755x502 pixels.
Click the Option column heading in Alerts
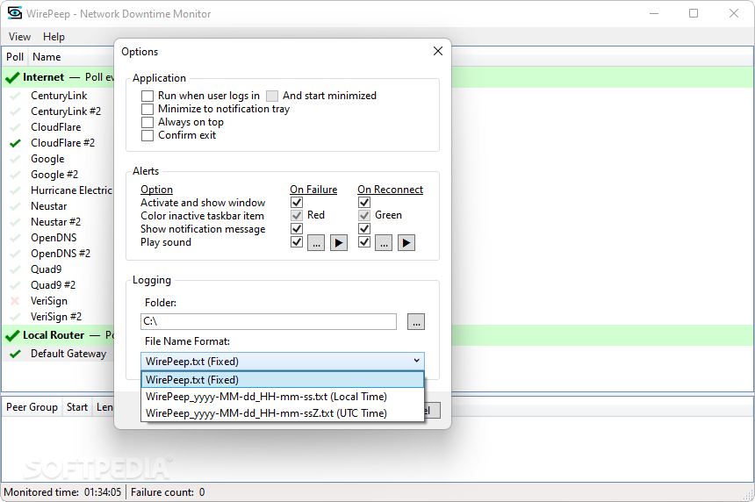(156, 190)
